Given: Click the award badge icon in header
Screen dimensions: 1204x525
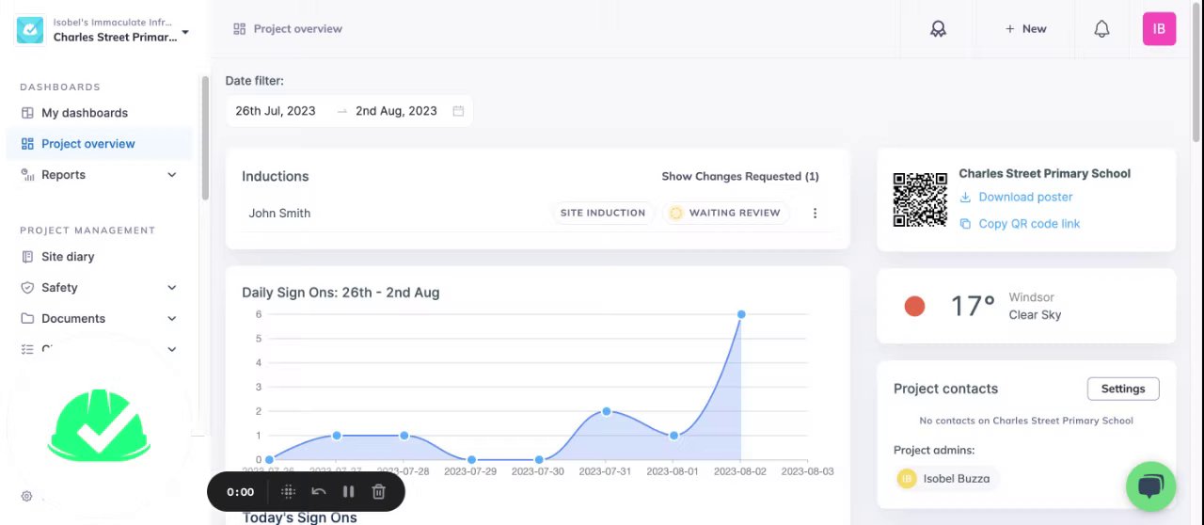Looking at the screenshot, I should [938, 29].
